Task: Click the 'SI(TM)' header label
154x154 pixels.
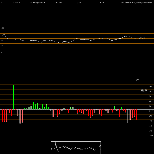Action: point(59,2)
